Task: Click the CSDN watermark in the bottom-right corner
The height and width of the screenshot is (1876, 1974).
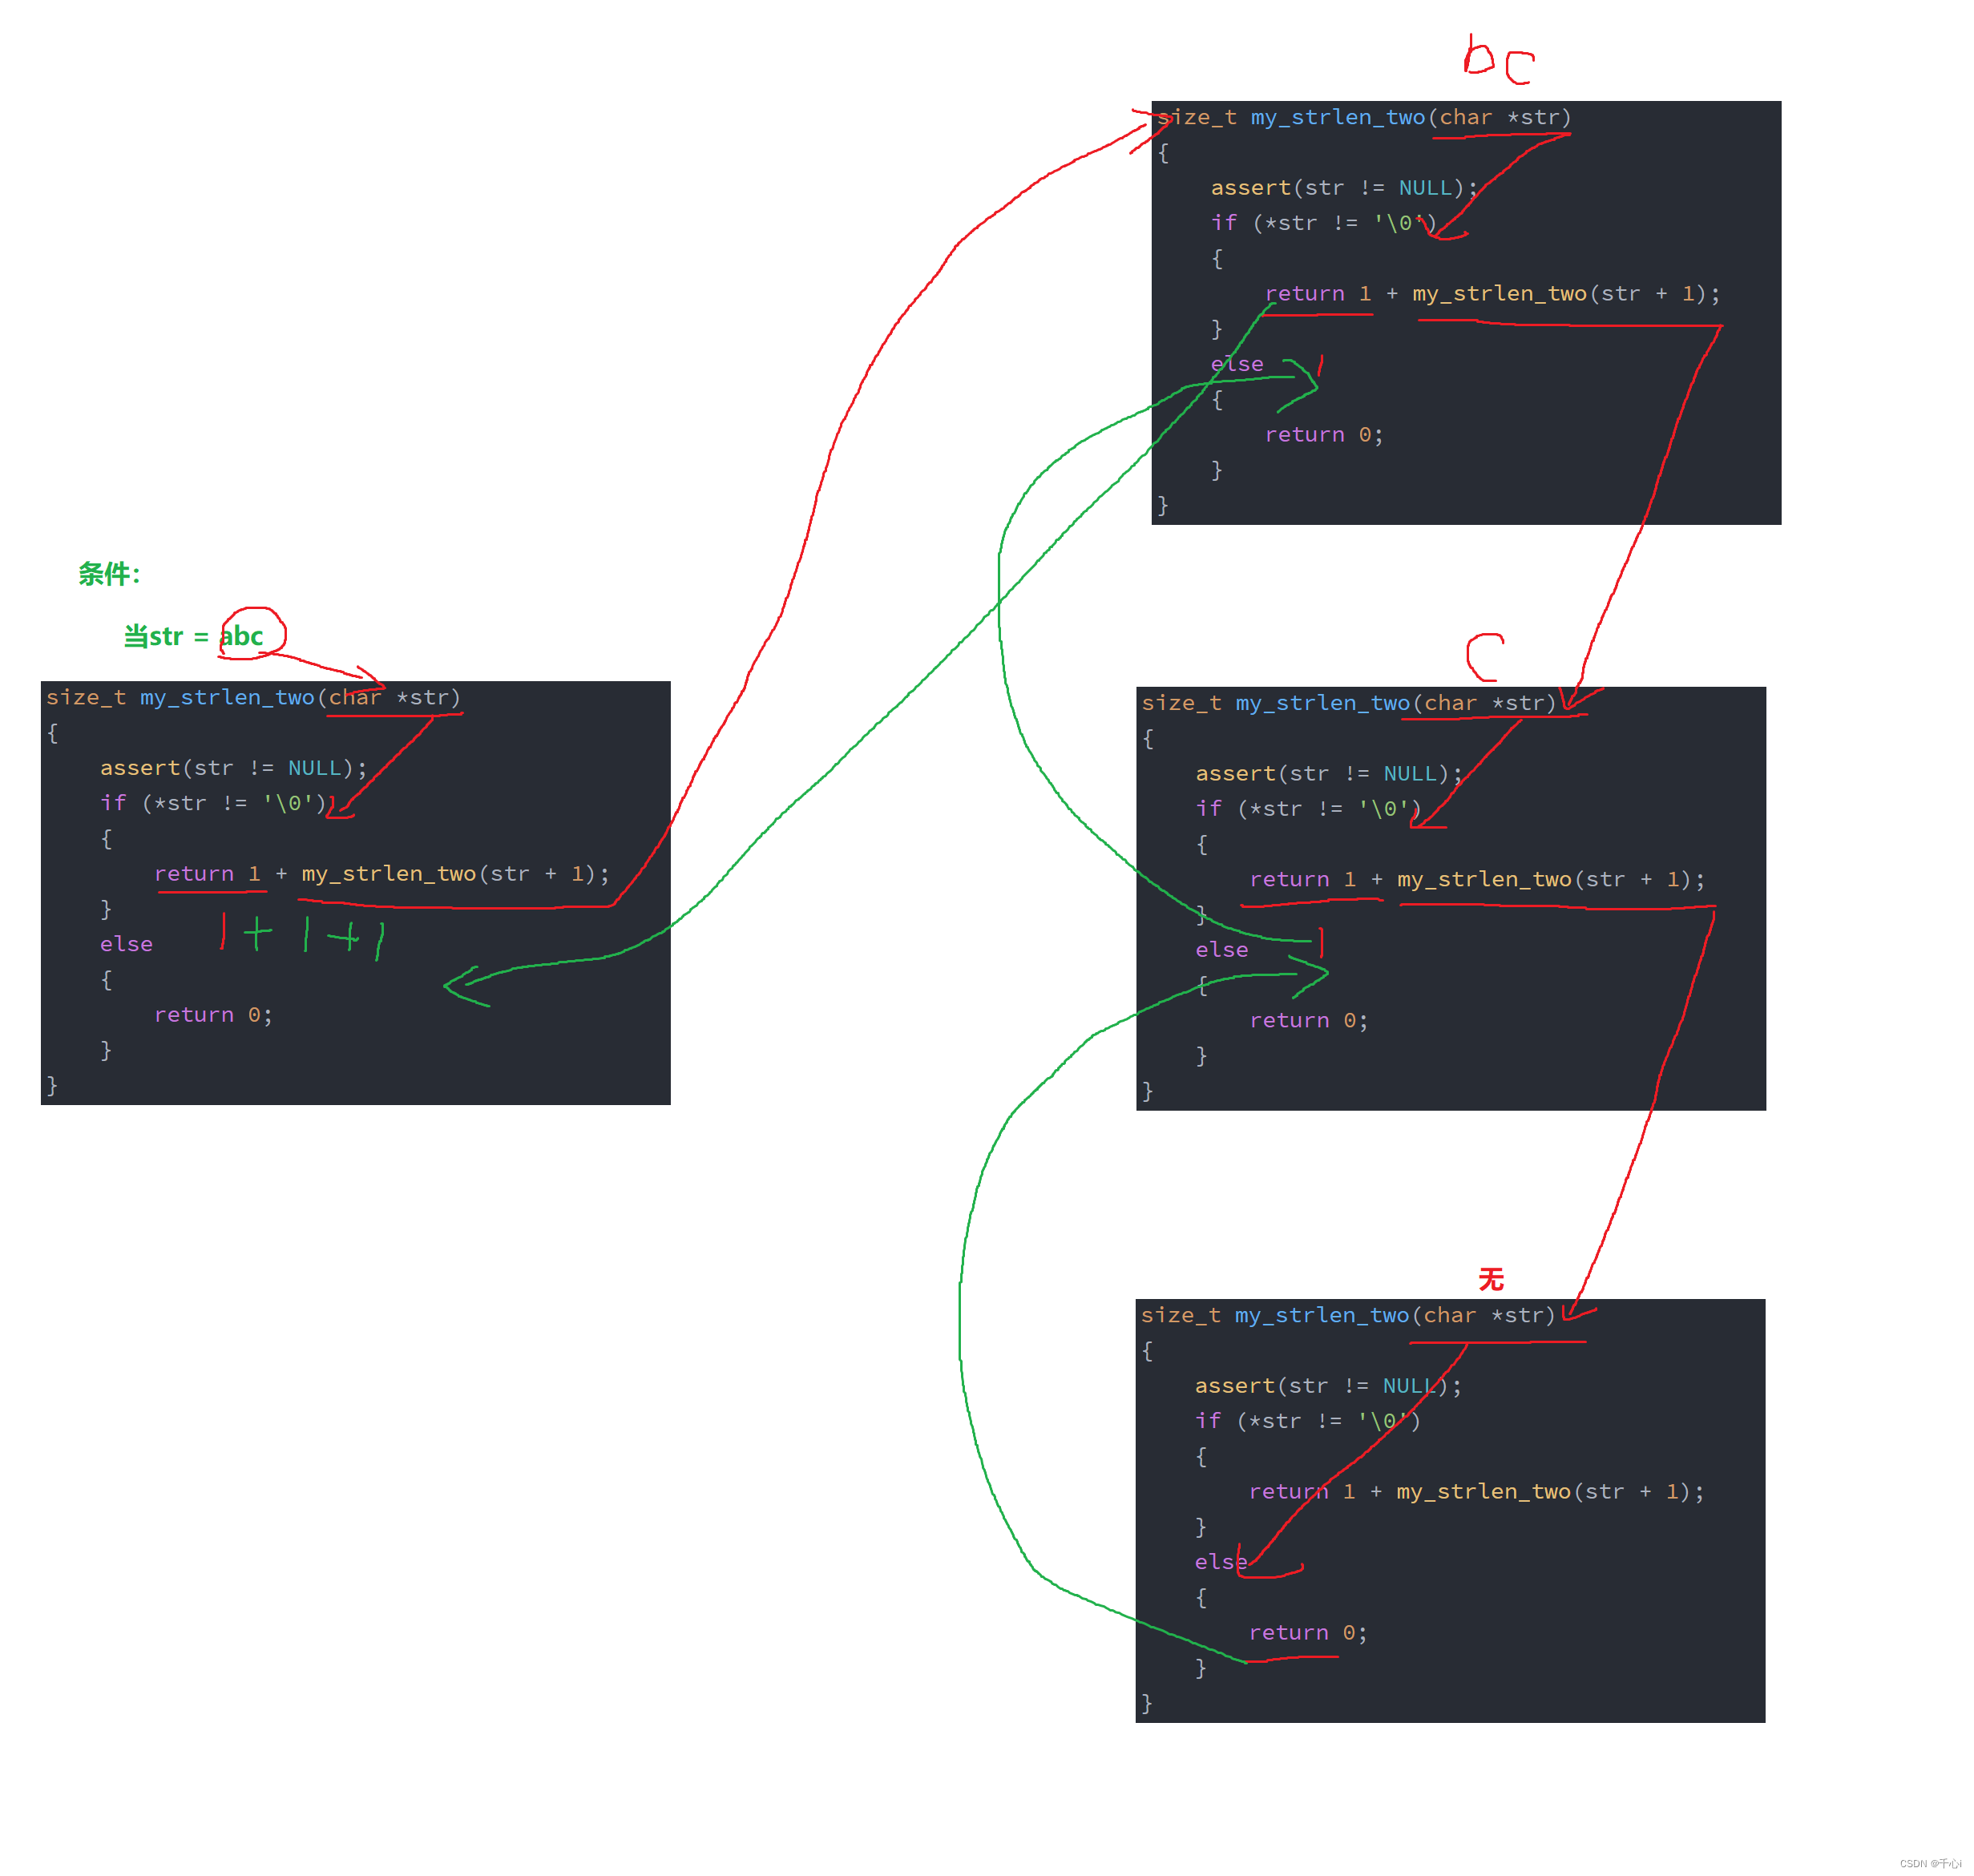Action: pyautogui.click(x=1929, y=1863)
